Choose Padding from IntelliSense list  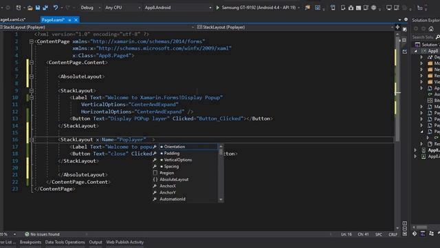185,153
